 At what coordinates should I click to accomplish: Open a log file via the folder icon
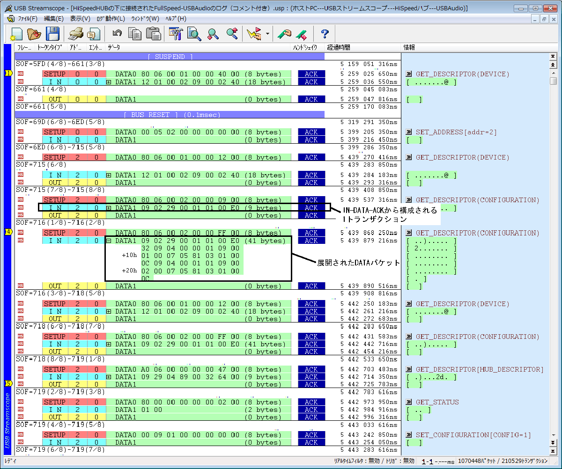point(34,34)
